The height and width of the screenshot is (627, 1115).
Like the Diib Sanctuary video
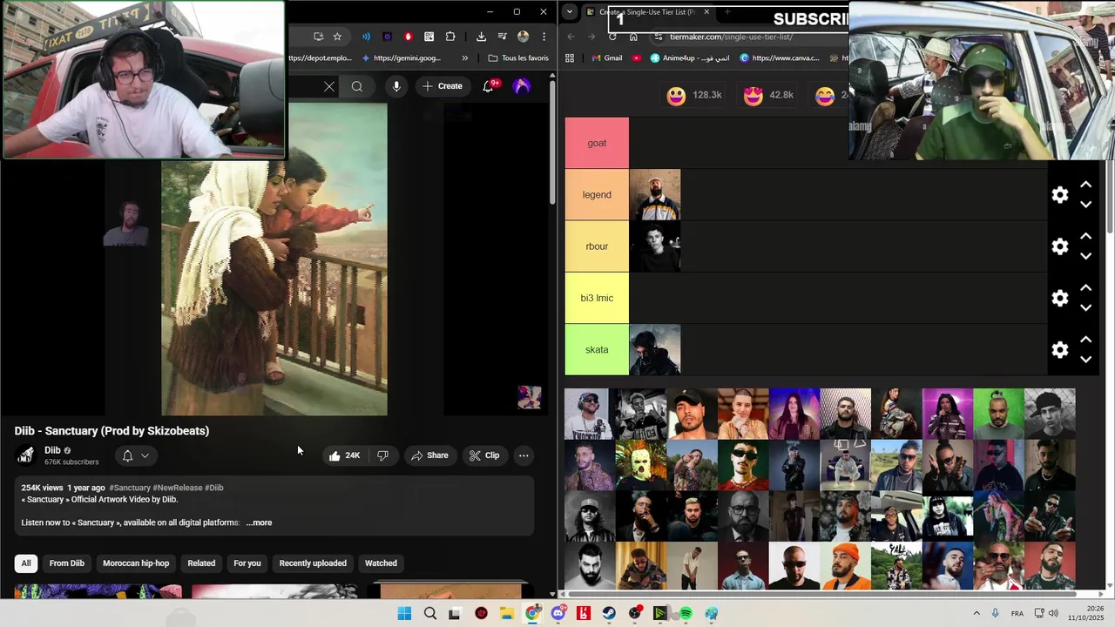[344, 455]
